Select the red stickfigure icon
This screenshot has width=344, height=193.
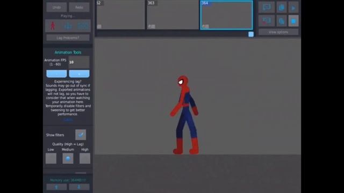[53, 26]
